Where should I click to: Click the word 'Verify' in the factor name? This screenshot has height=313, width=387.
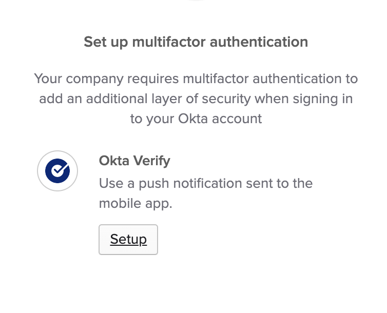click(152, 161)
